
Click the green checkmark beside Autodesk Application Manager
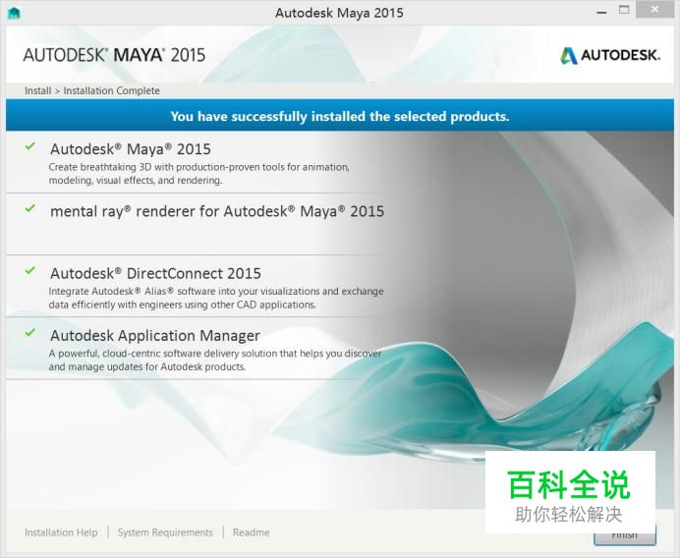(x=29, y=333)
